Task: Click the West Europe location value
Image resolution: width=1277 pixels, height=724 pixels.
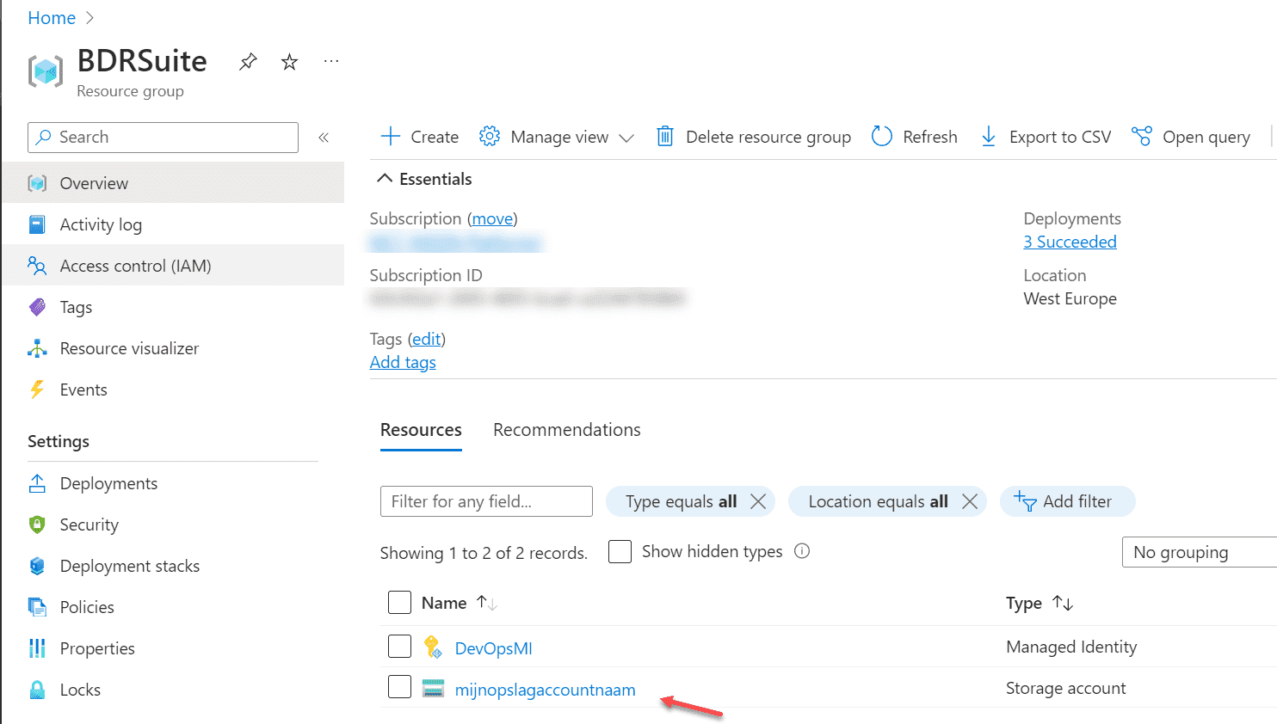Action: point(1070,298)
